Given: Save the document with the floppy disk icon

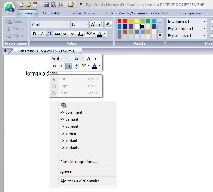Looking at the screenshot, I should coord(46,4).
